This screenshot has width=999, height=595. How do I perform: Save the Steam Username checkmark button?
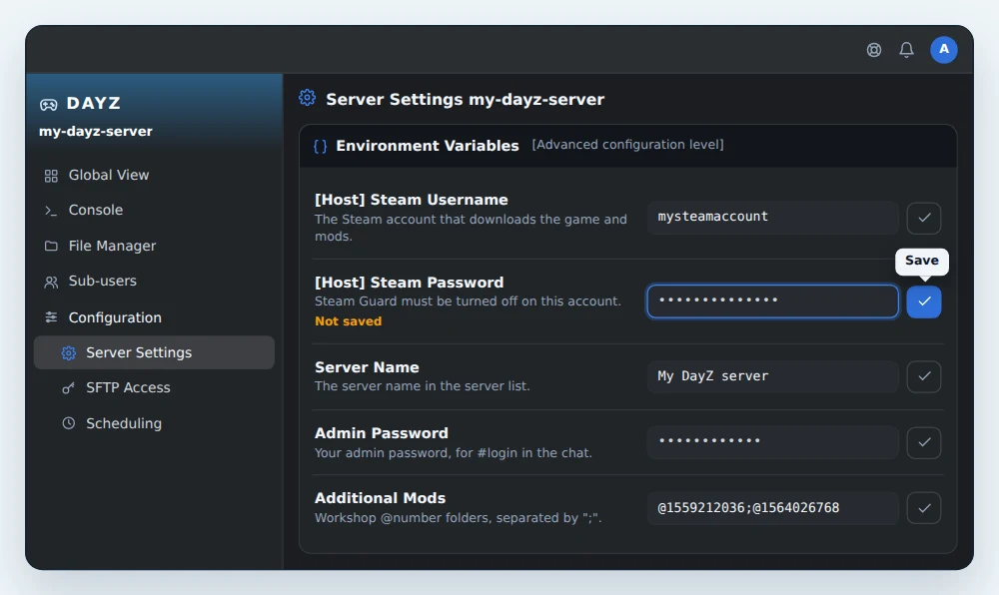click(924, 219)
